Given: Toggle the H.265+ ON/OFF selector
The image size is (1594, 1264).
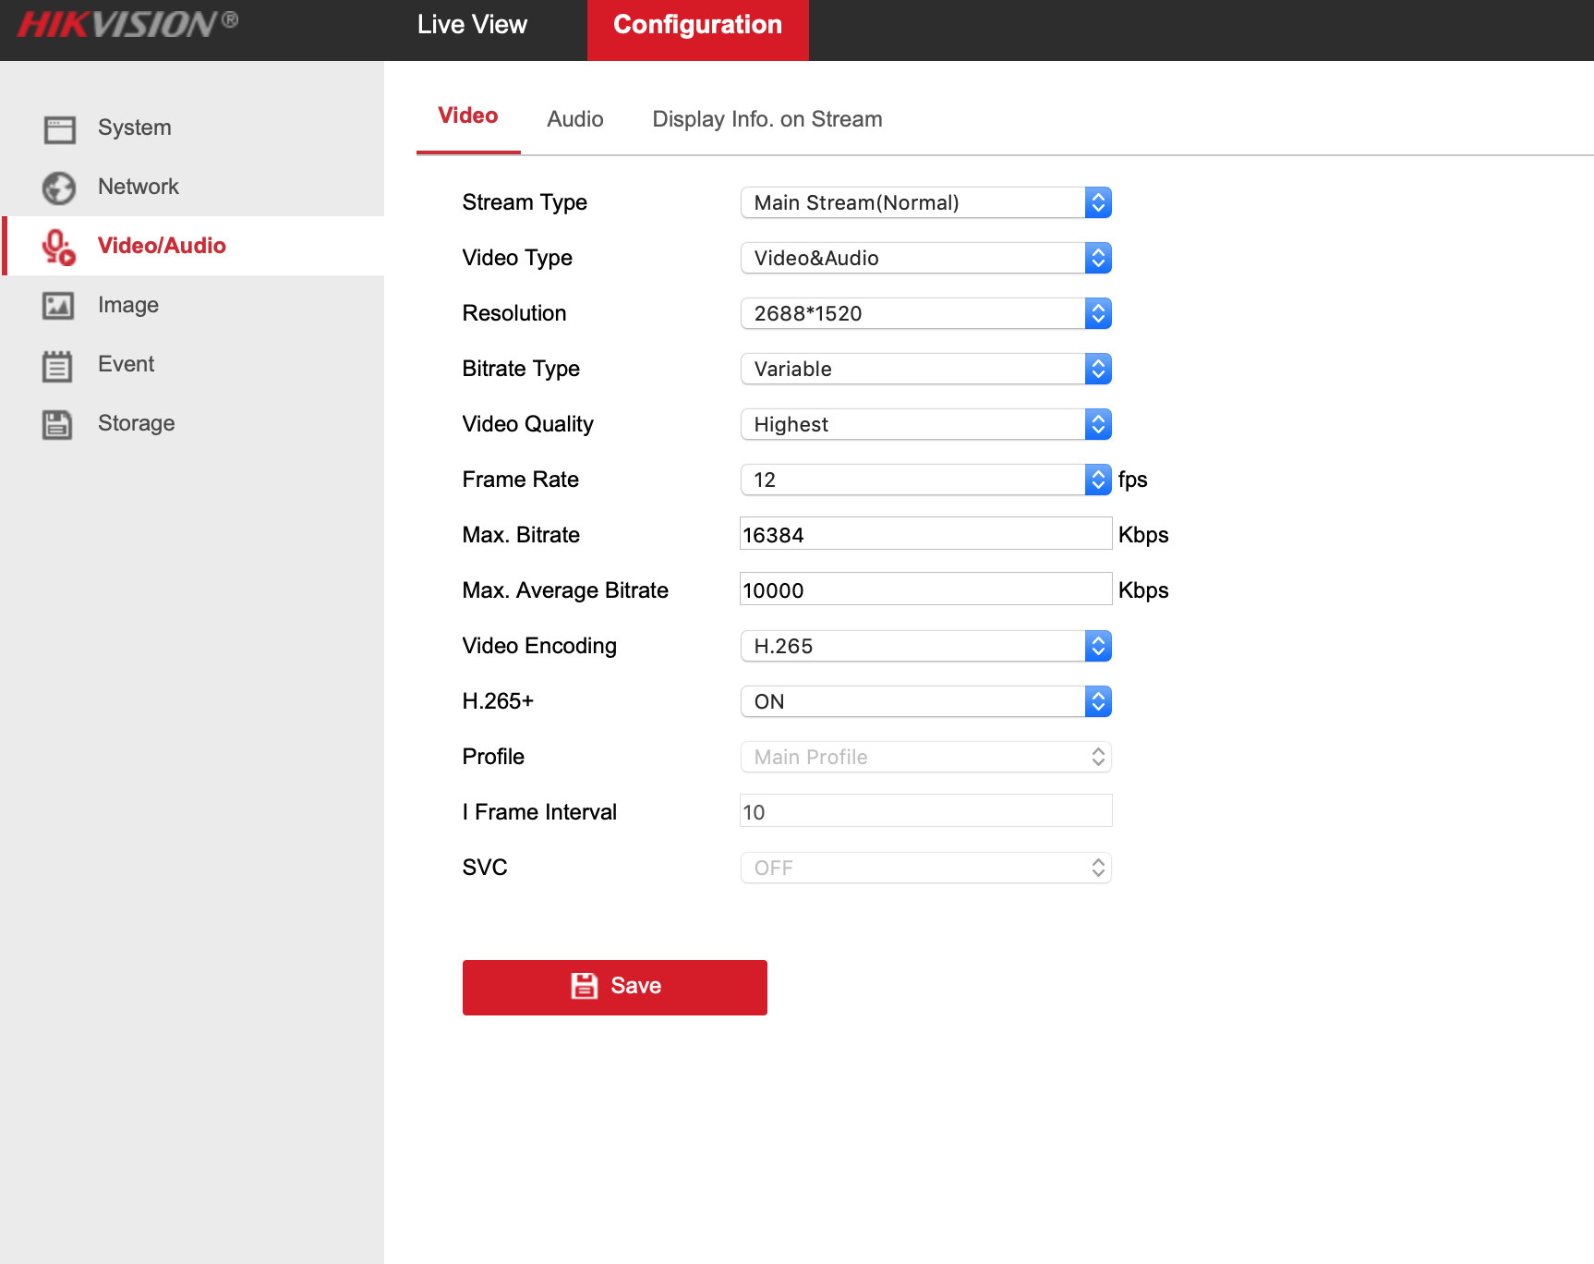Looking at the screenshot, I should click(x=925, y=701).
